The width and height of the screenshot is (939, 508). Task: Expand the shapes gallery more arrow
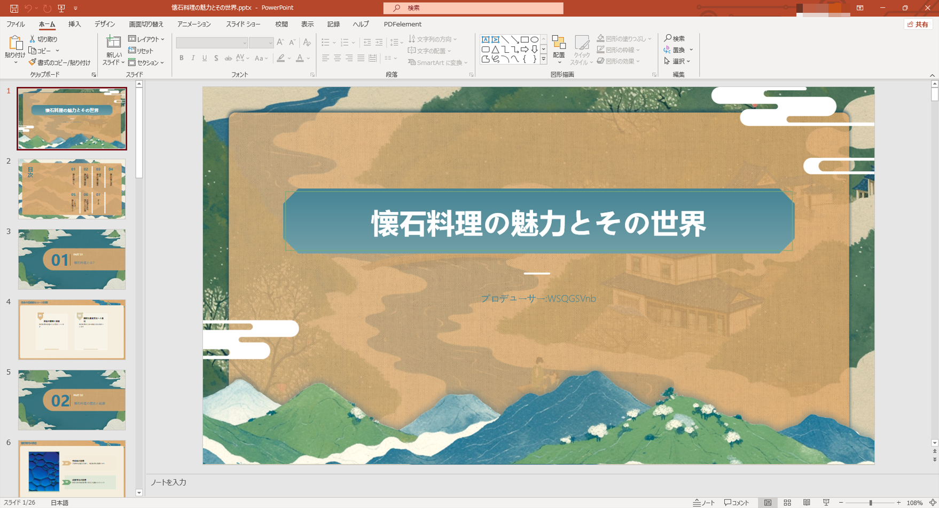(x=544, y=60)
